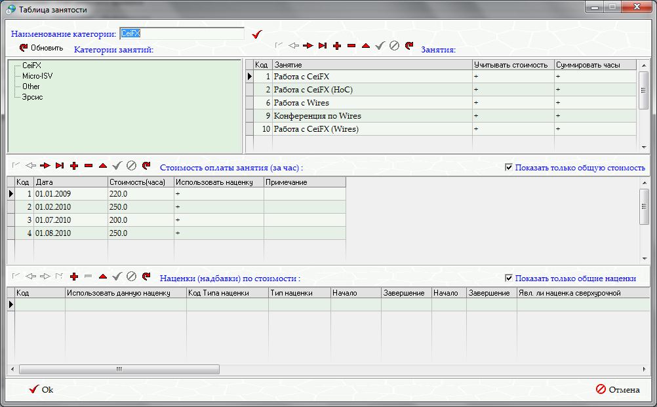
Task: Click the red refresh icon in Стоимость оплаты toolbar
Action: (x=146, y=166)
